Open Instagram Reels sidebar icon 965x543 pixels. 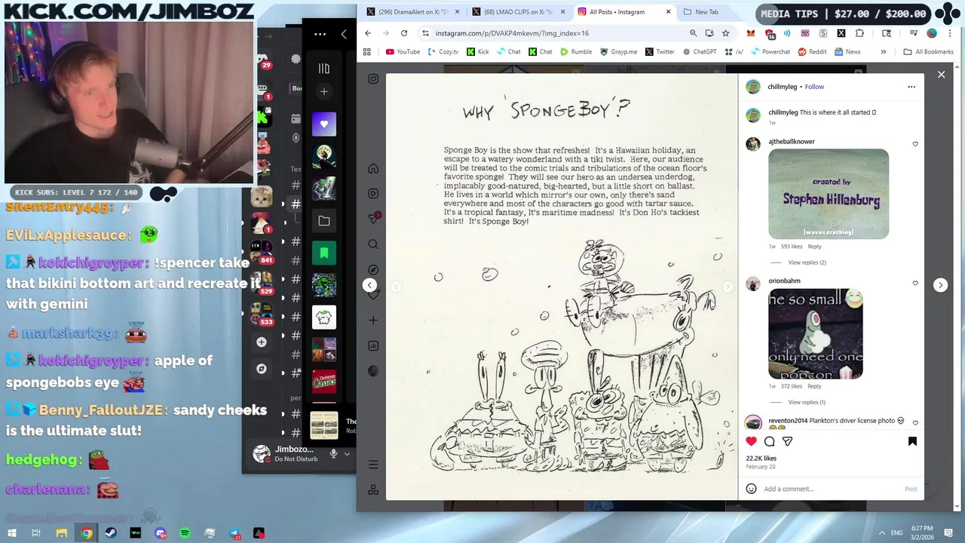[x=373, y=194]
